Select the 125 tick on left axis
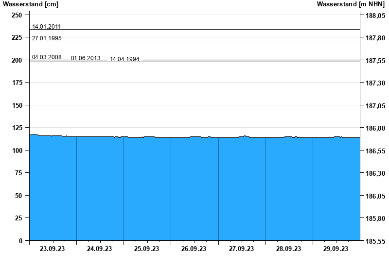Image resolution: width=389 pixels, height=267 pixels. (17, 128)
